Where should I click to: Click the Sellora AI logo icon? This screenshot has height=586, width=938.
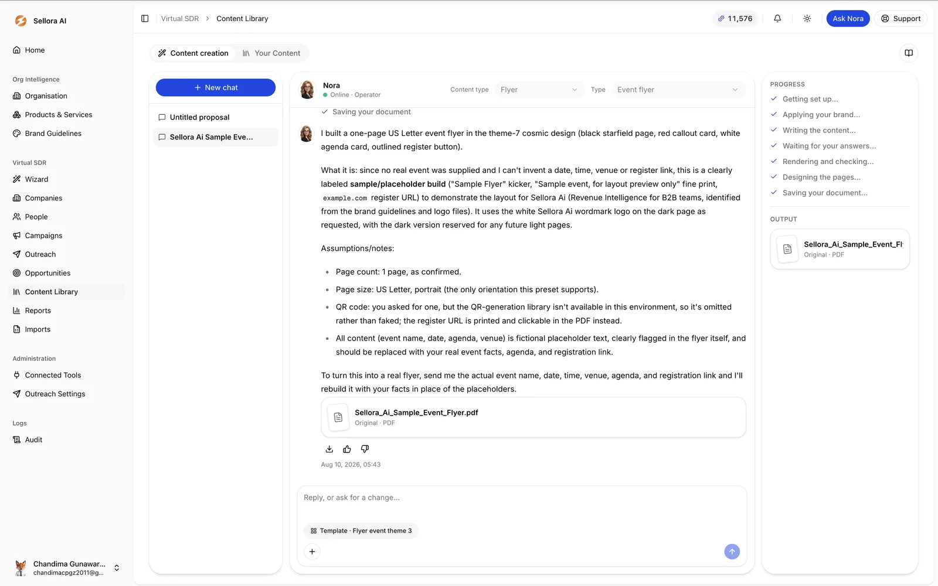(x=21, y=21)
